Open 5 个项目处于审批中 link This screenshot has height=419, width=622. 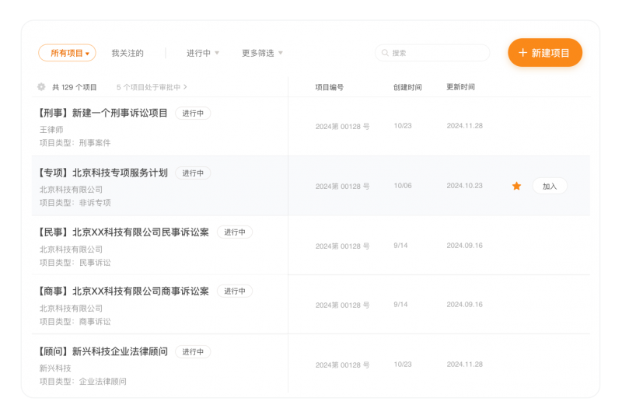[x=152, y=87]
